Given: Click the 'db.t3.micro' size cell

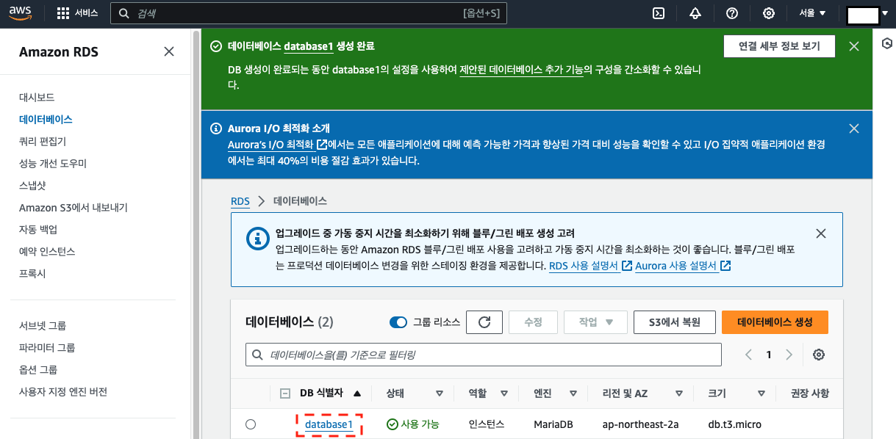Looking at the screenshot, I should pos(734,424).
